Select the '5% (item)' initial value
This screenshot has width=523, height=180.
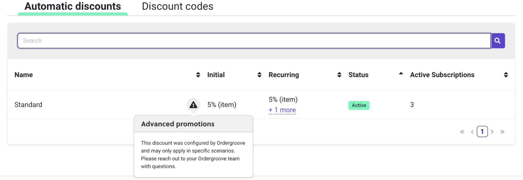pyautogui.click(x=222, y=105)
